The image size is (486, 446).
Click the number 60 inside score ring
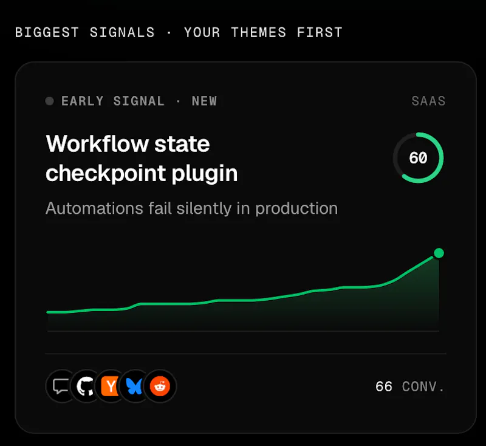(419, 158)
